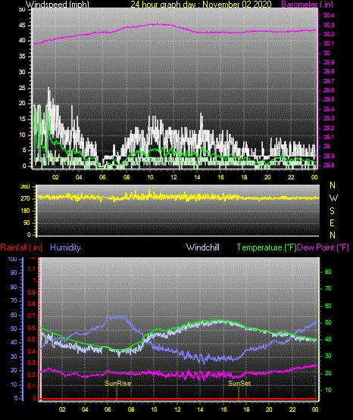Click hour "04" on the temperature graph axis

[x=85, y=409]
